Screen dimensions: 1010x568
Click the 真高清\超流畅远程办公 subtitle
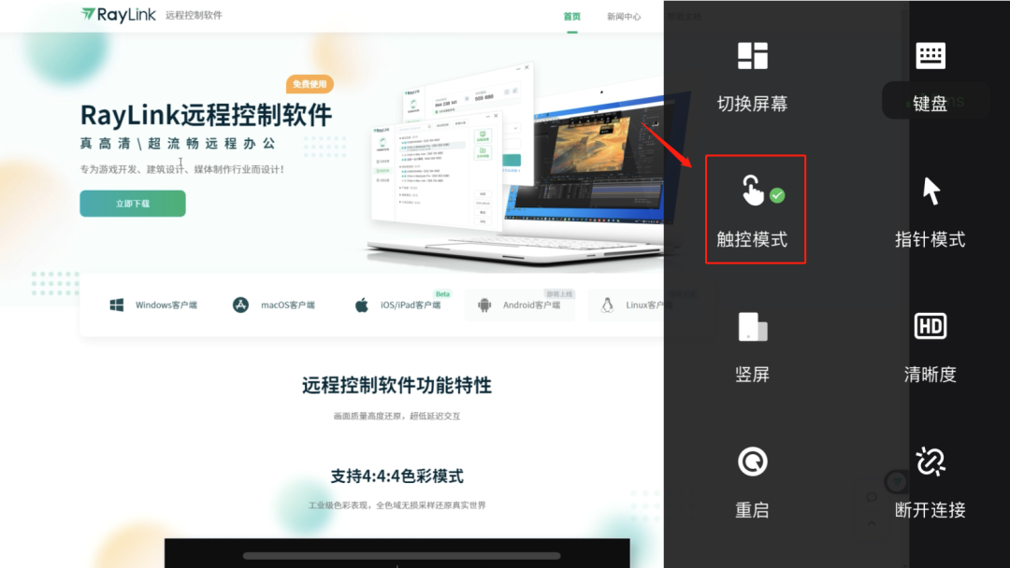point(178,144)
